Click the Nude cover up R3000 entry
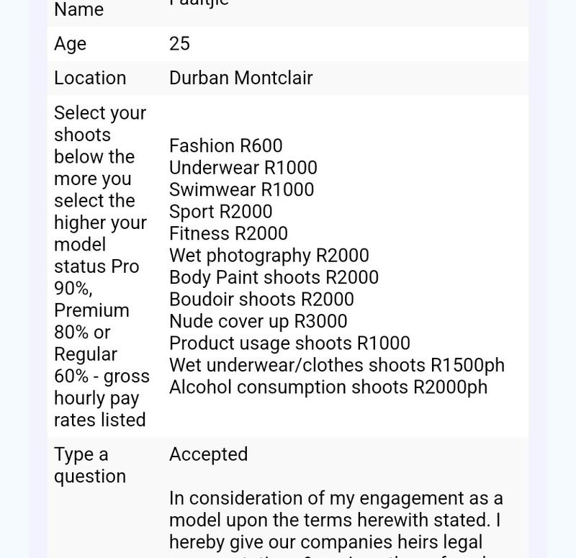The height and width of the screenshot is (558, 576). click(258, 321)
